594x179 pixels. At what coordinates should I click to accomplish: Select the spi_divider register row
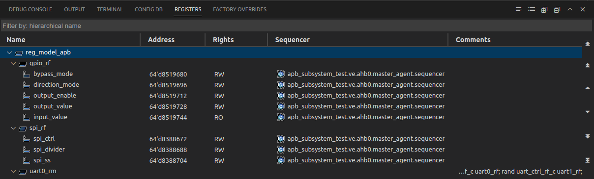coord(291,150)
